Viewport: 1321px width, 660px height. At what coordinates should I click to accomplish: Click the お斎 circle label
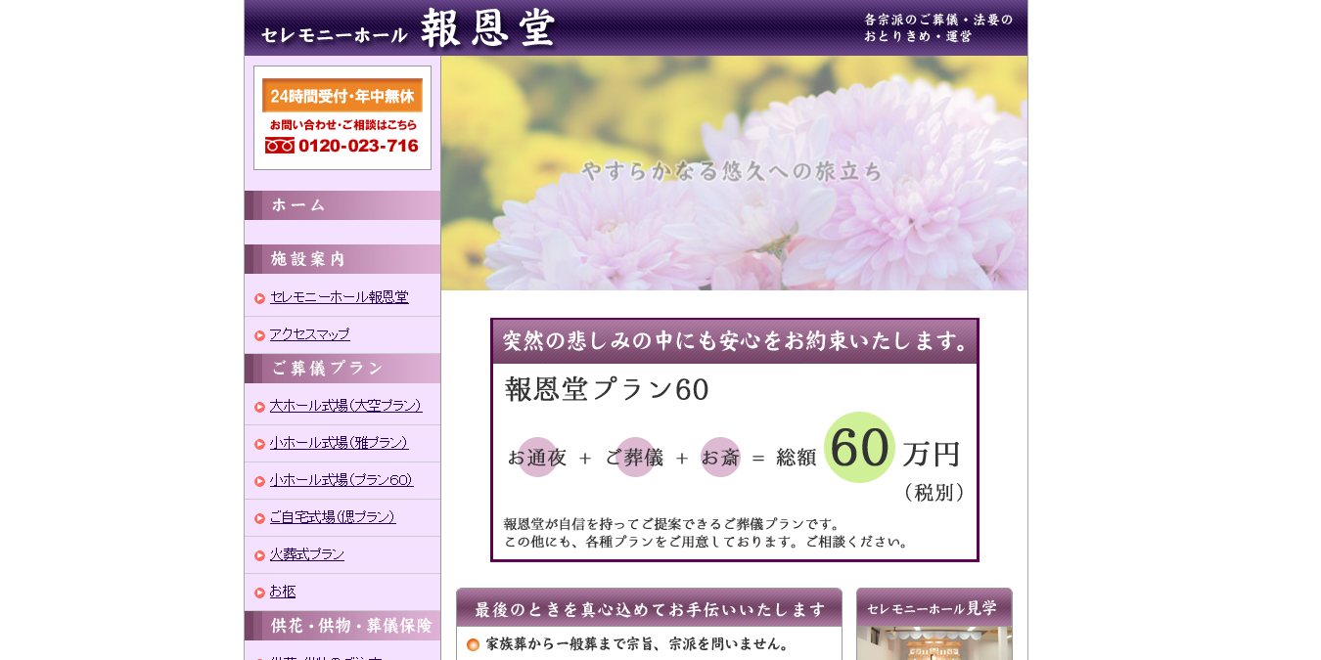pyautogui.click(x=720, y=457)
